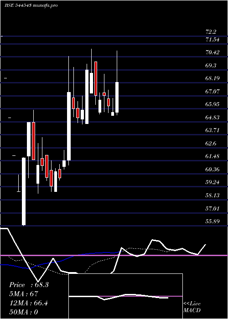Click the Live MACD inset chart

coord(125,296)
